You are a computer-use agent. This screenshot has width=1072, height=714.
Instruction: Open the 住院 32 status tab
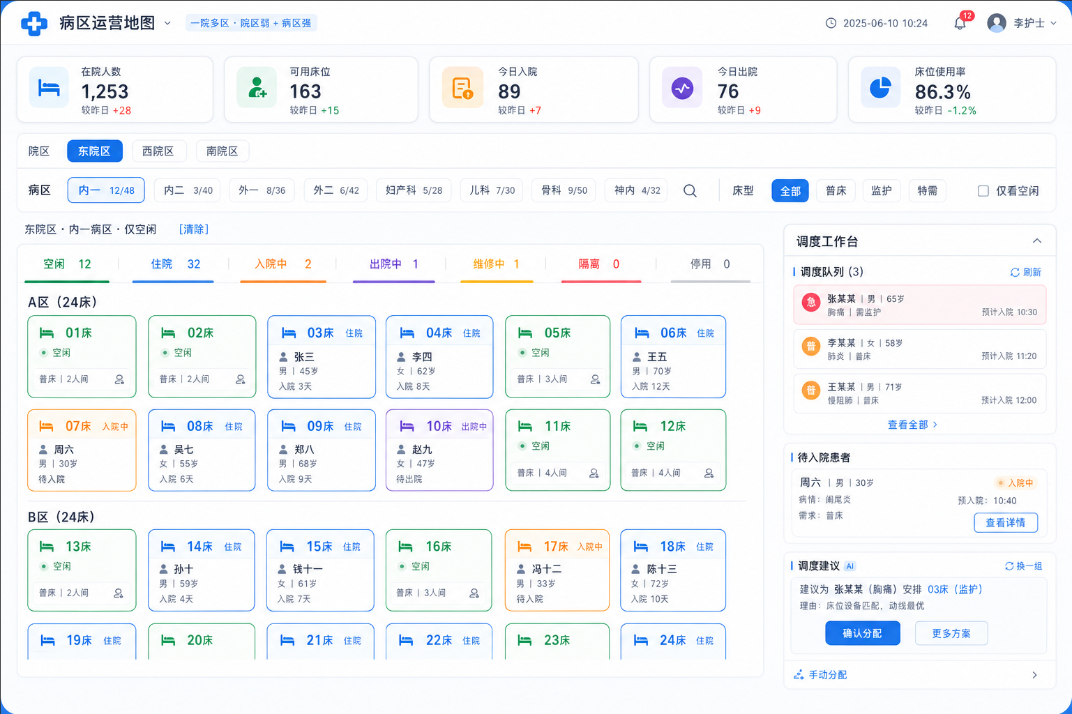point(173,265)
